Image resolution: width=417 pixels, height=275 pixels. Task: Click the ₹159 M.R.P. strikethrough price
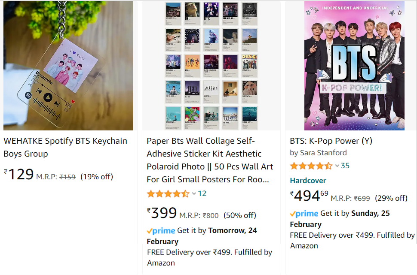point(67,177)
